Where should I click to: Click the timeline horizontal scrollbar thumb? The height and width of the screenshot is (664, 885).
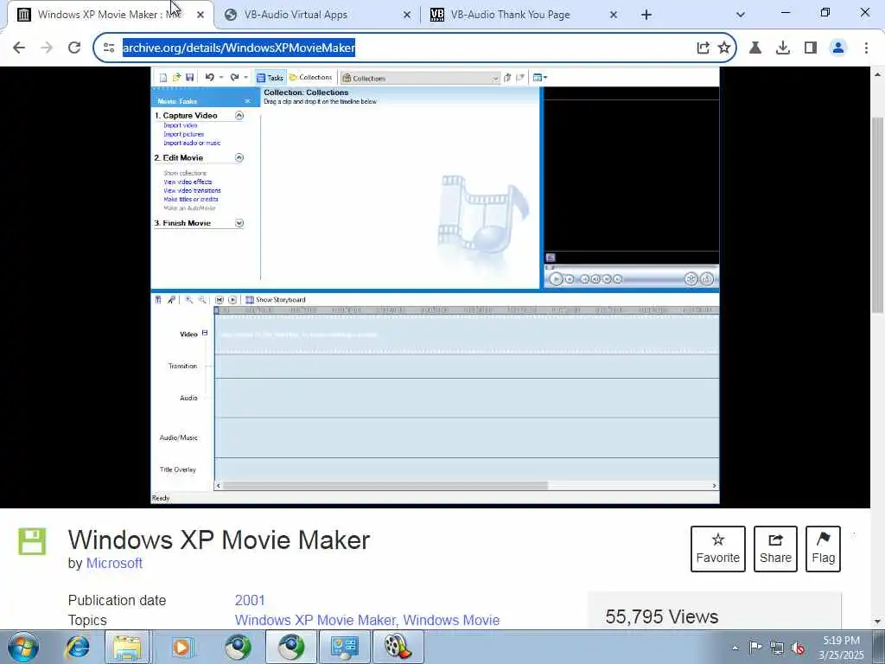coord(385,486)
